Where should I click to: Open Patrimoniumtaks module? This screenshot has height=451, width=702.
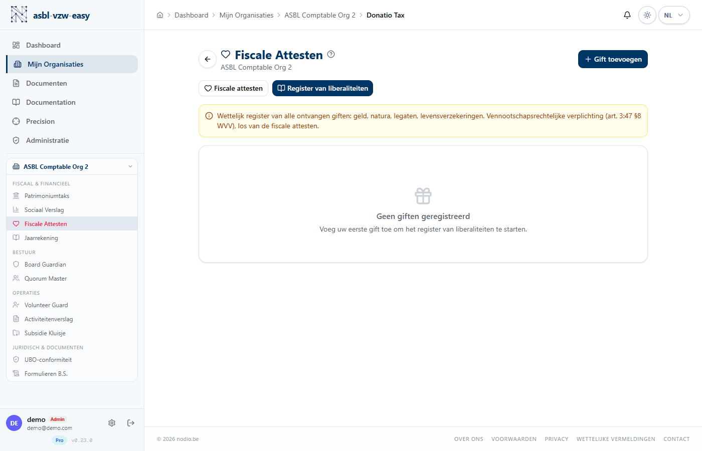[x=72, y=196]
